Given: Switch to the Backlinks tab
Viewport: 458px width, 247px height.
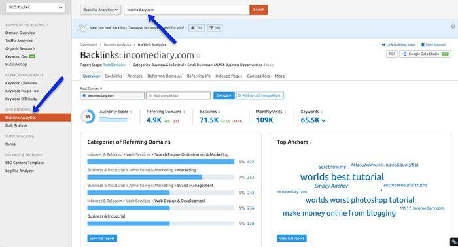Looking at the screenshot, I should (x=114, y=76).
